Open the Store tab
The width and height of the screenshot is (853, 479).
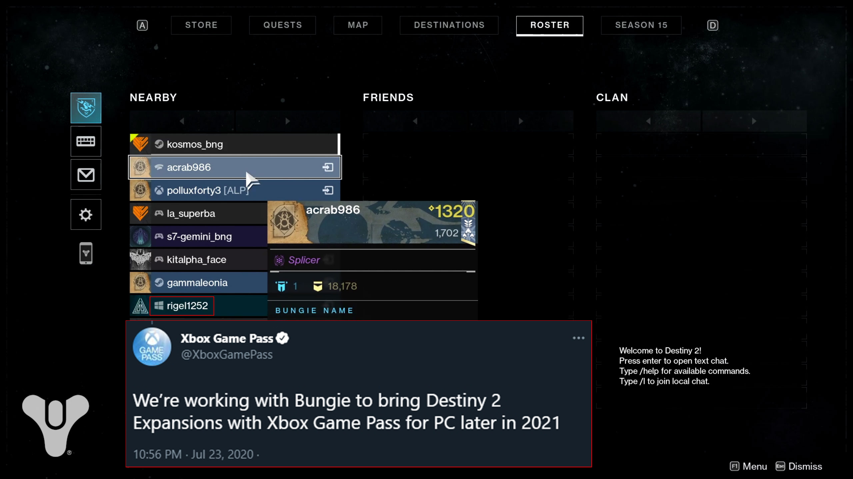201,25
